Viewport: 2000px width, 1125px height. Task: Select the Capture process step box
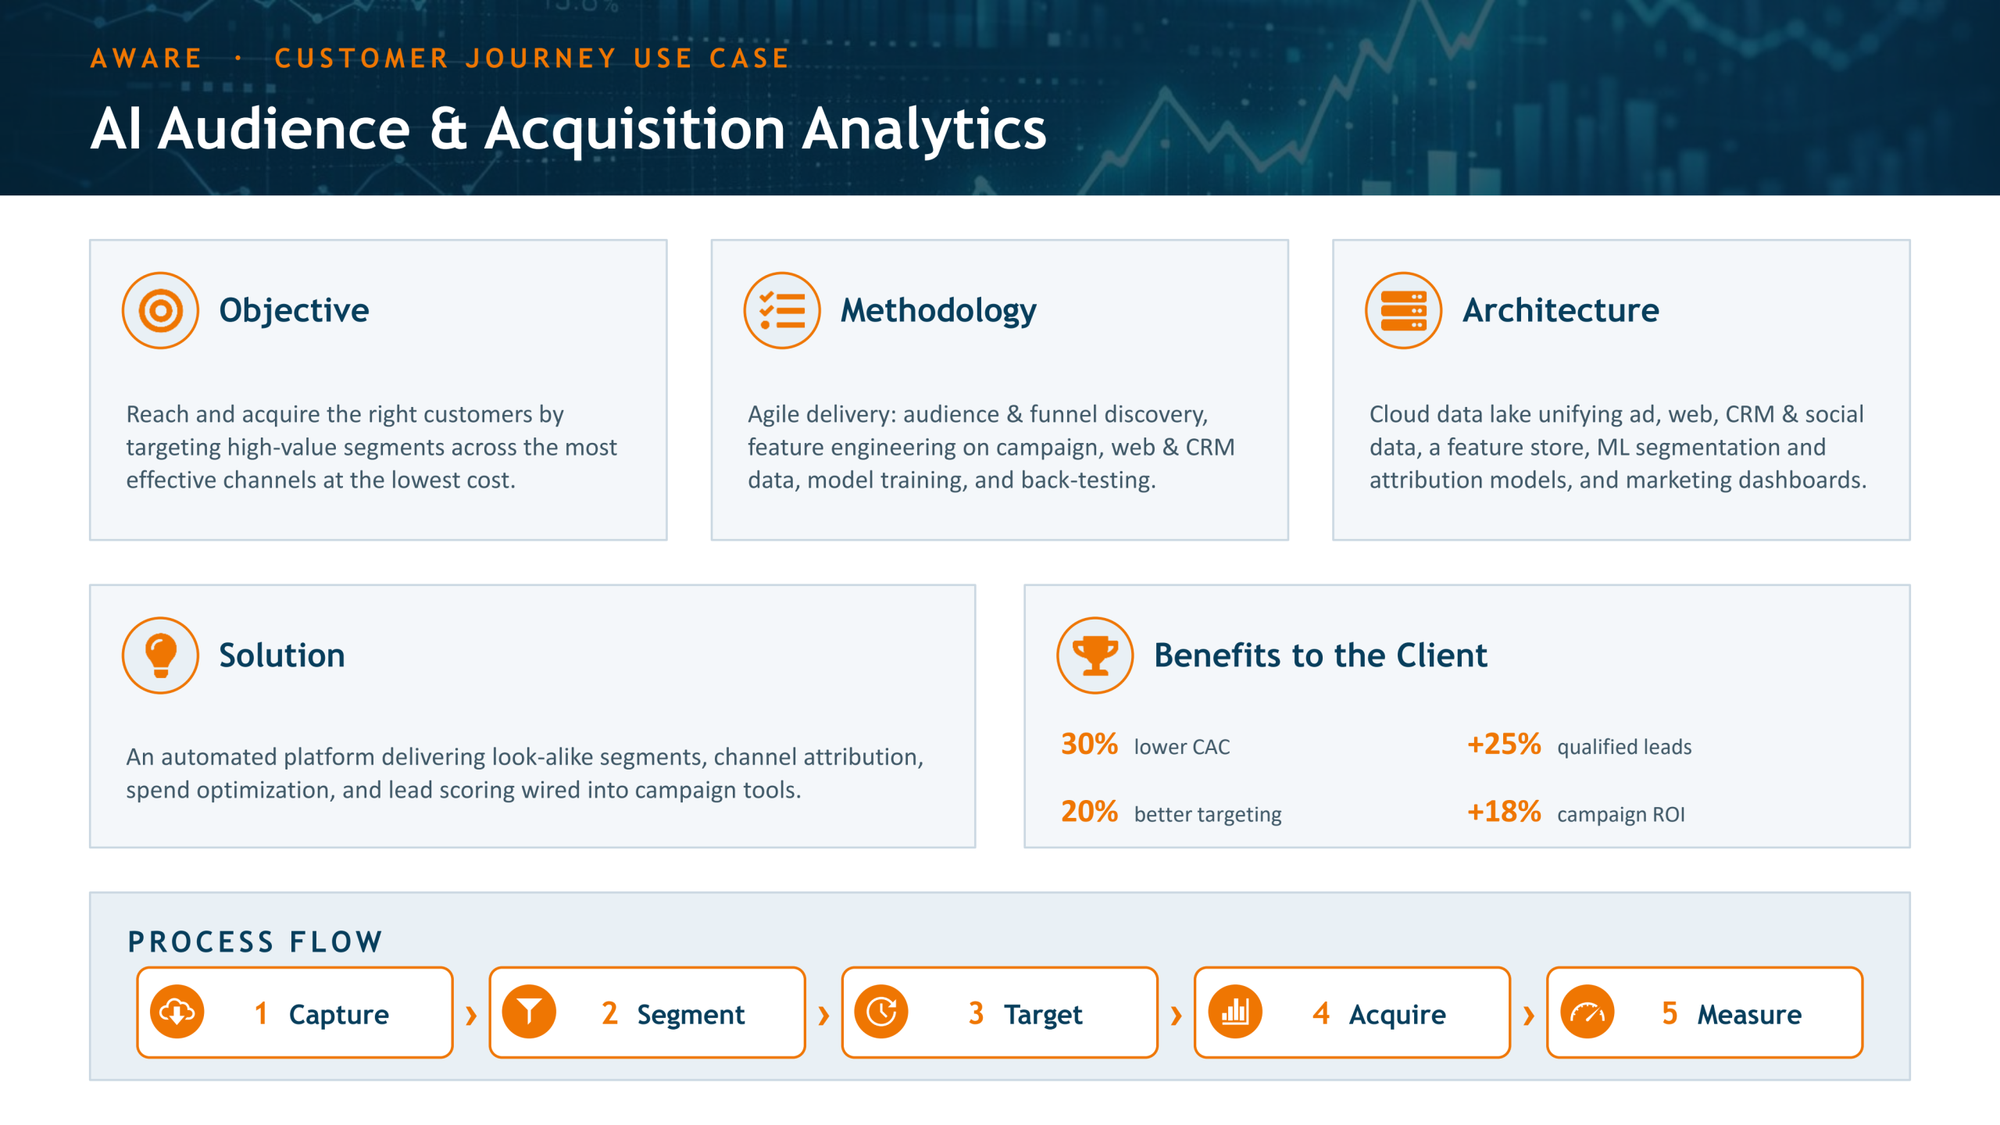[295, 1012]
